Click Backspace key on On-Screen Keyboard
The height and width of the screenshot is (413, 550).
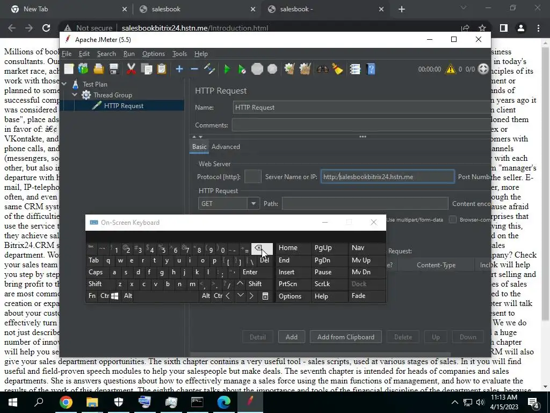(262, 248)
